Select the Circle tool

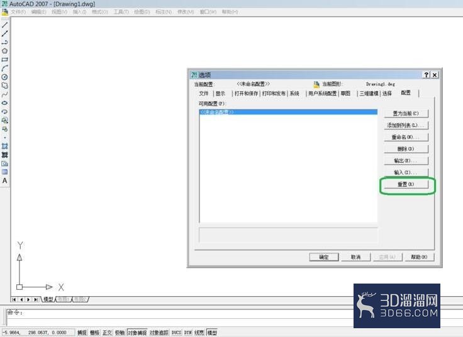click(x=5, y=77)
